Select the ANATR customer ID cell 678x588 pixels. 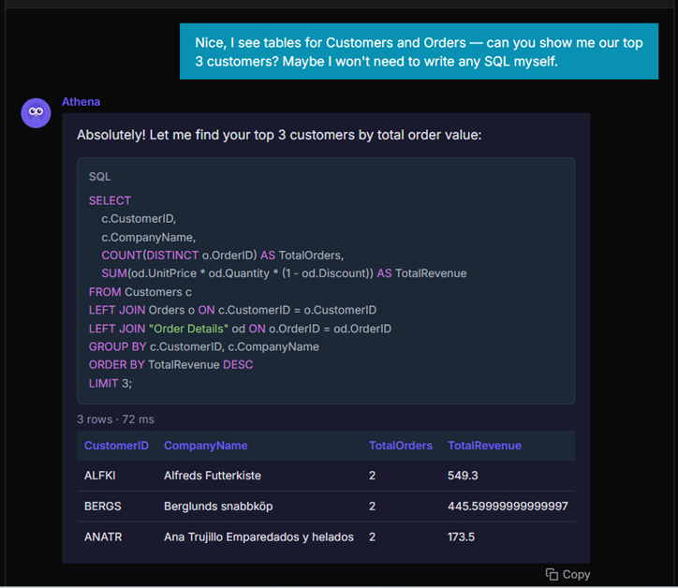(x=102, y=537)
